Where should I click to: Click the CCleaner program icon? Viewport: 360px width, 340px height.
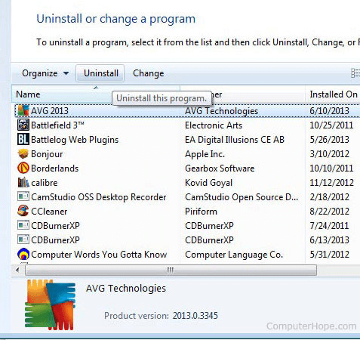(23, 211)
